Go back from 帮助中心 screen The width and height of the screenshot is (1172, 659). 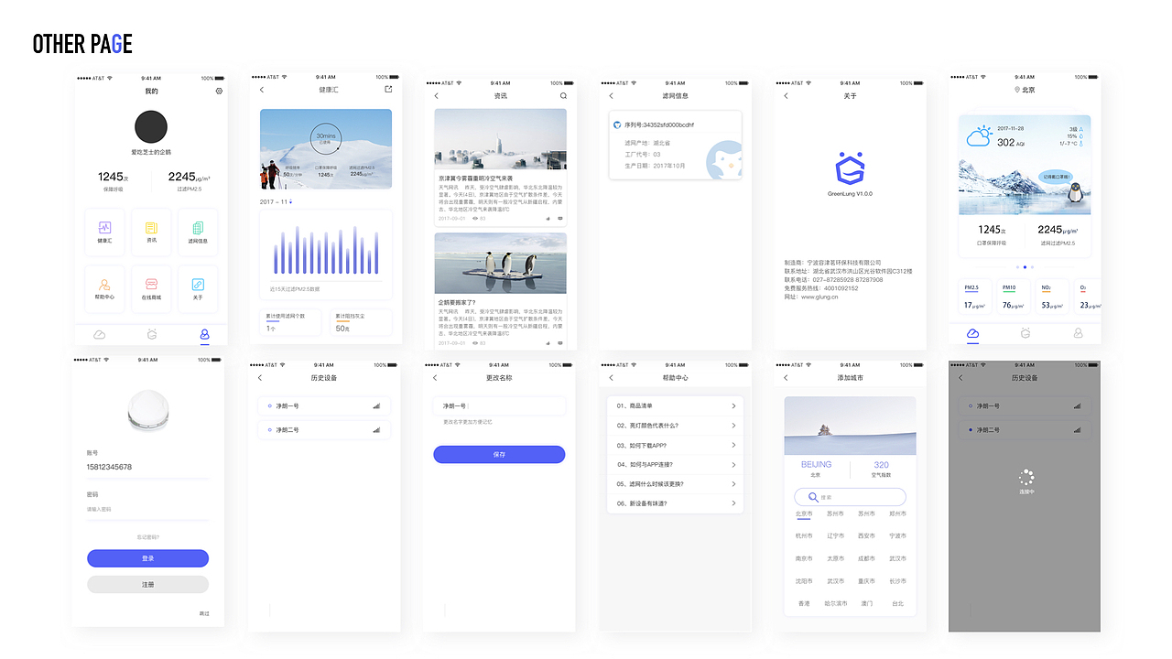coord(611,378)
